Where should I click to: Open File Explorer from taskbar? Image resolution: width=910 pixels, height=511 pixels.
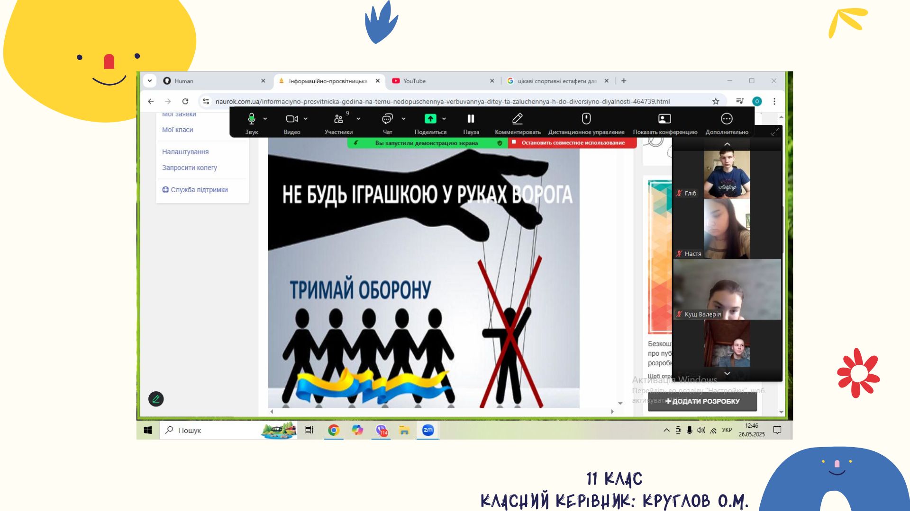(x=404, y=430)
